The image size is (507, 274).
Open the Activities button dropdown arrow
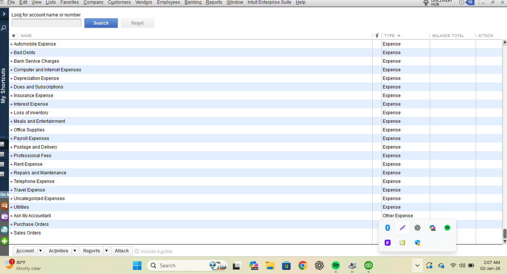[75, 251]
